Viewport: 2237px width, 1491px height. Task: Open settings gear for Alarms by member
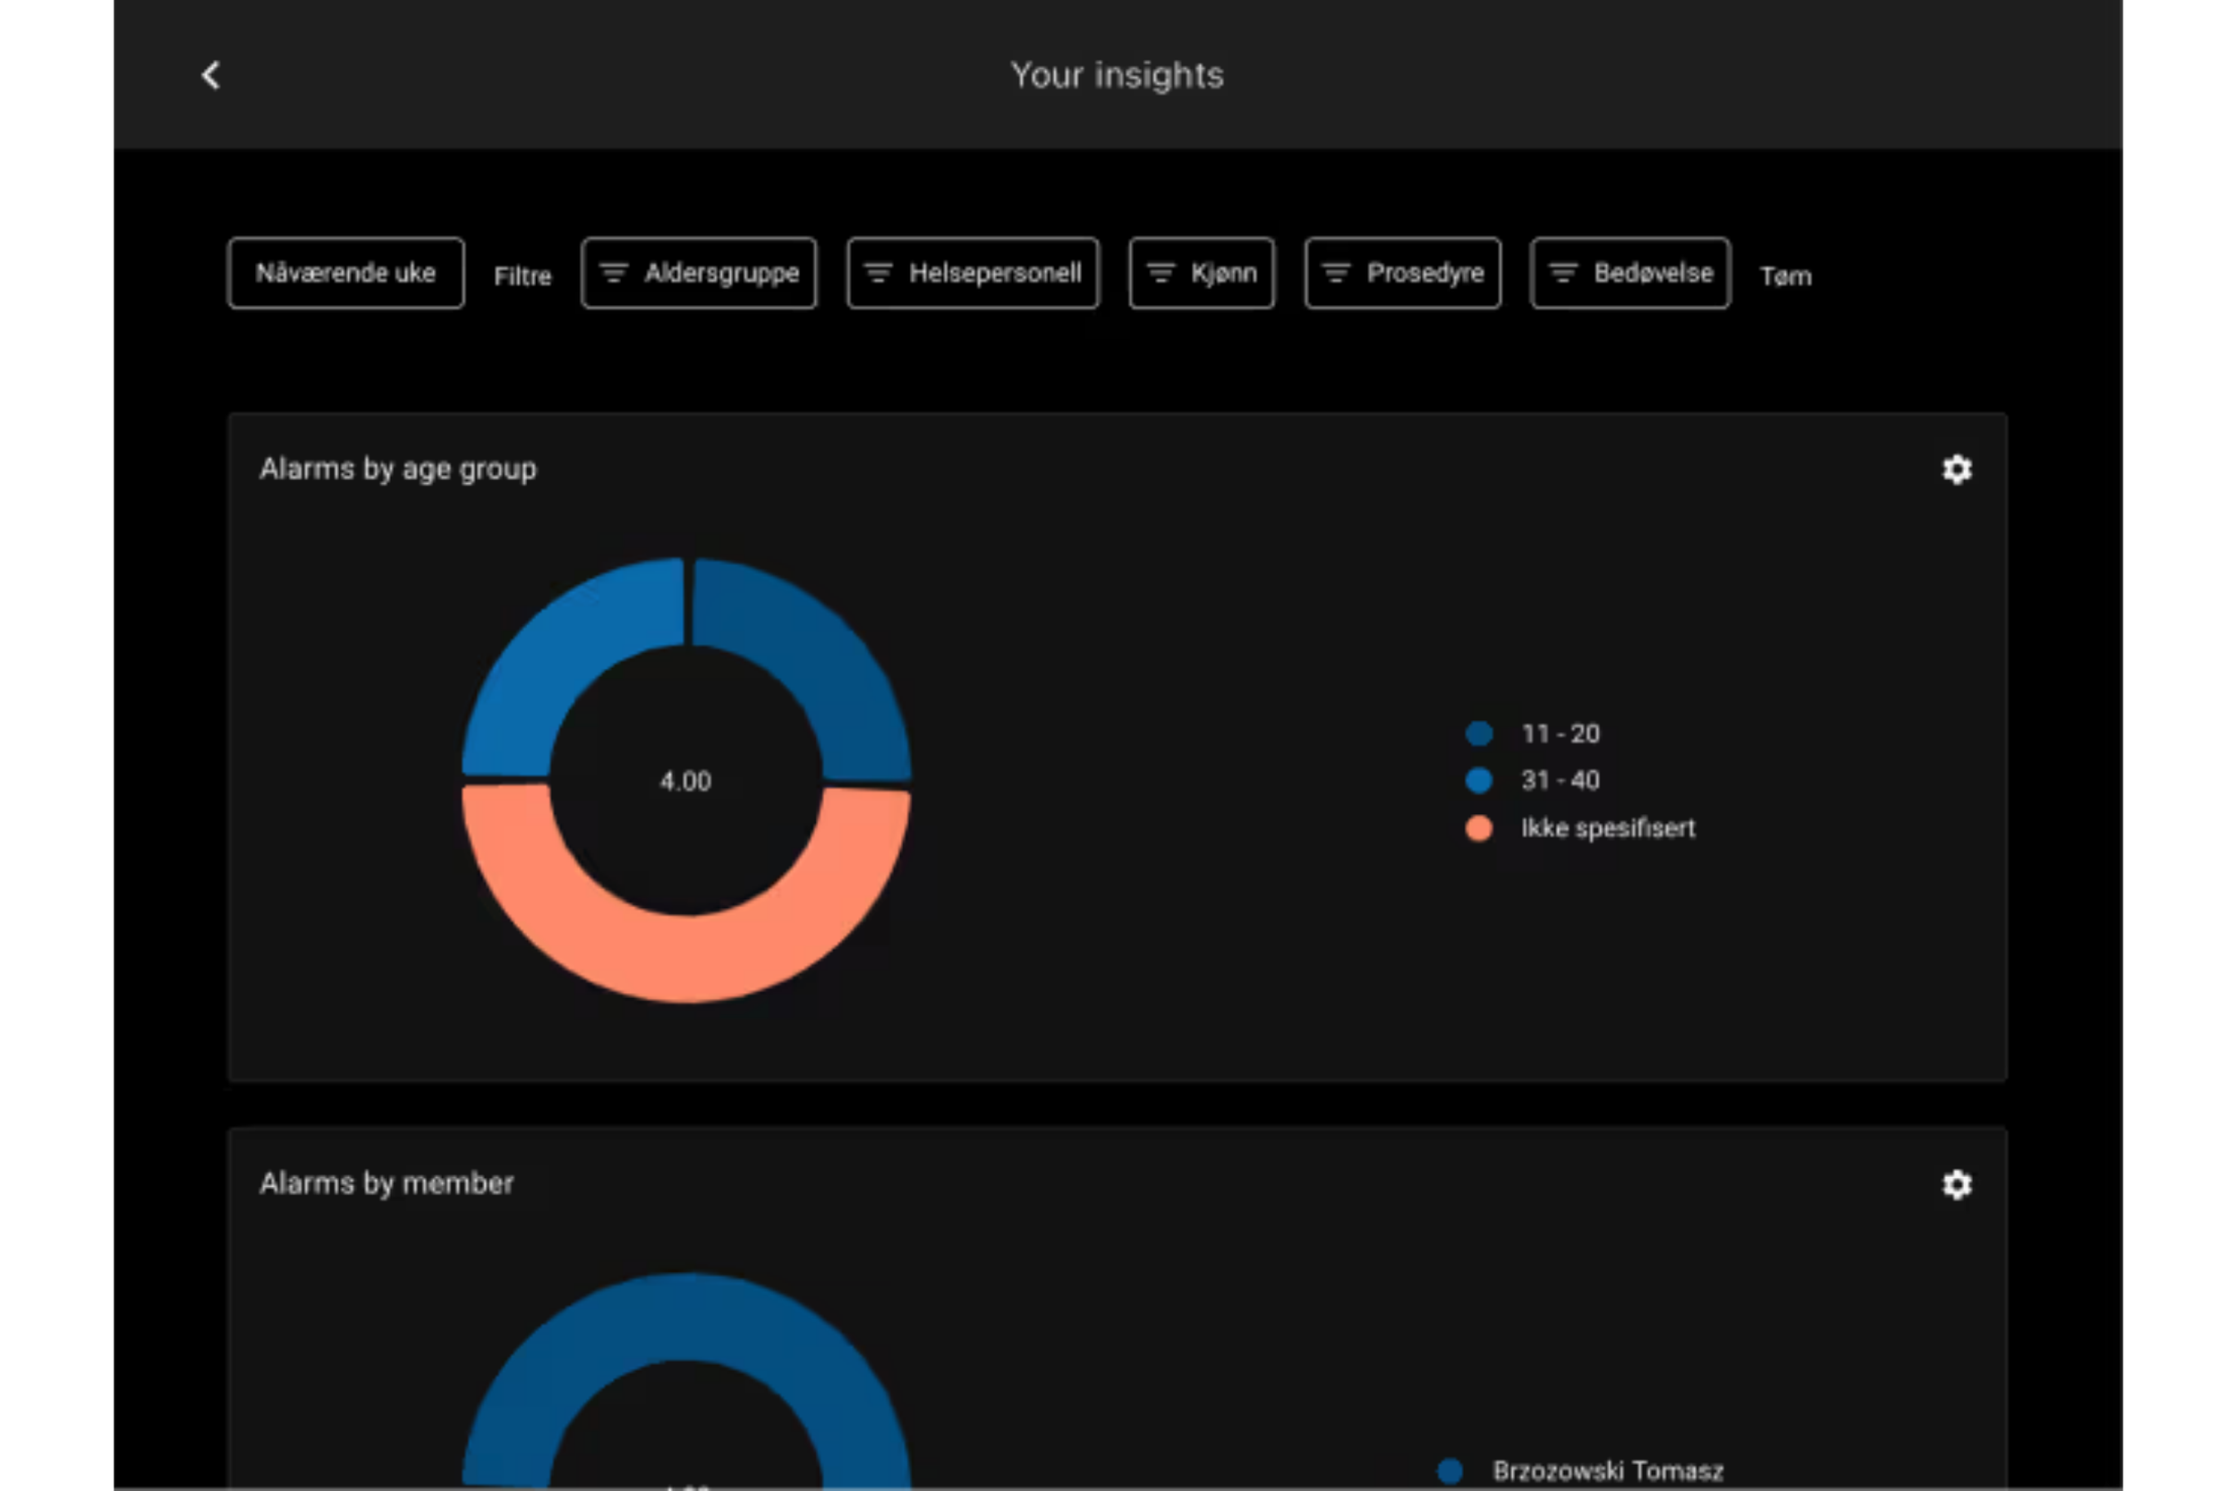[x=1956, y=1184]
